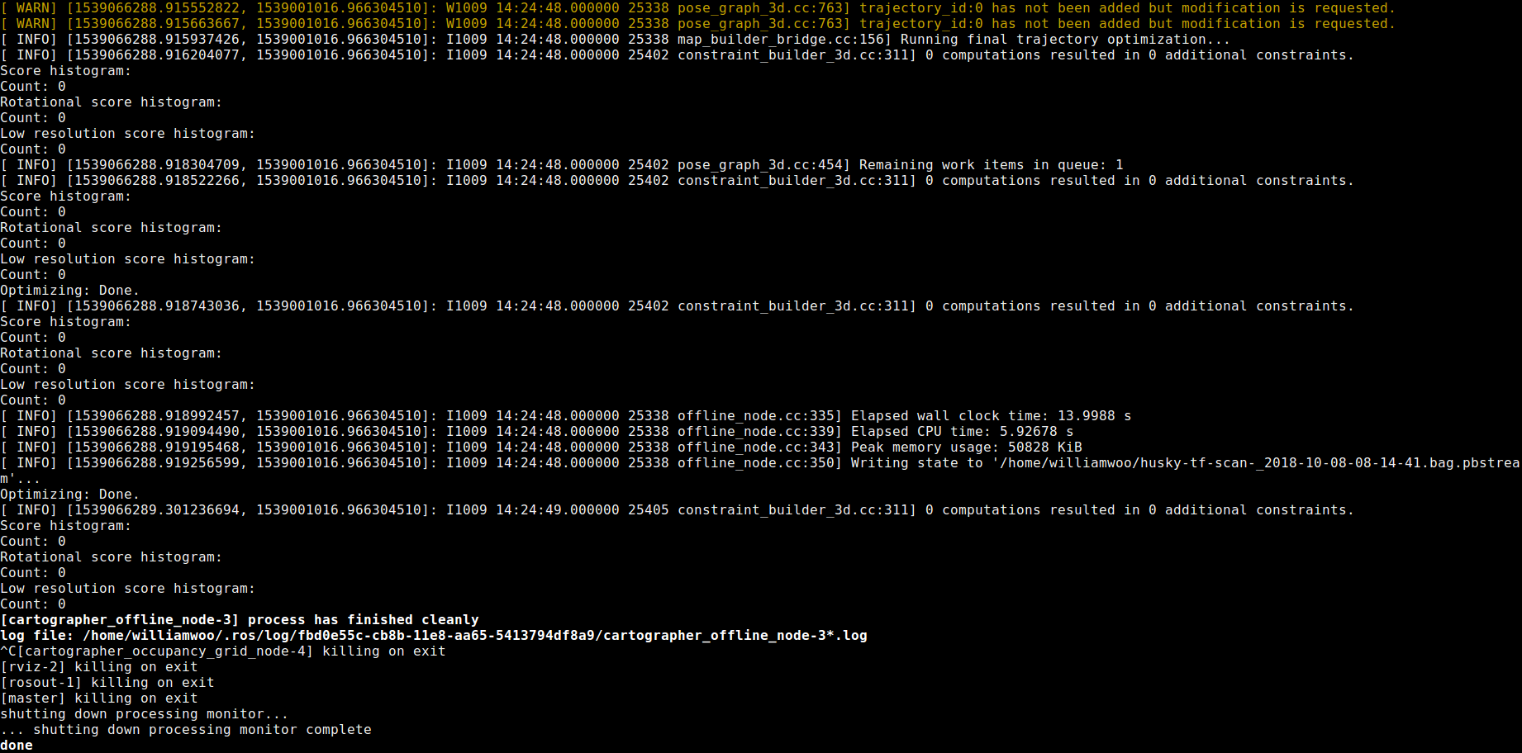This screenshot has height=753, width=1522.
Task: Click 'offline_node.cc:335]' source reference
Action: [760, 416]
